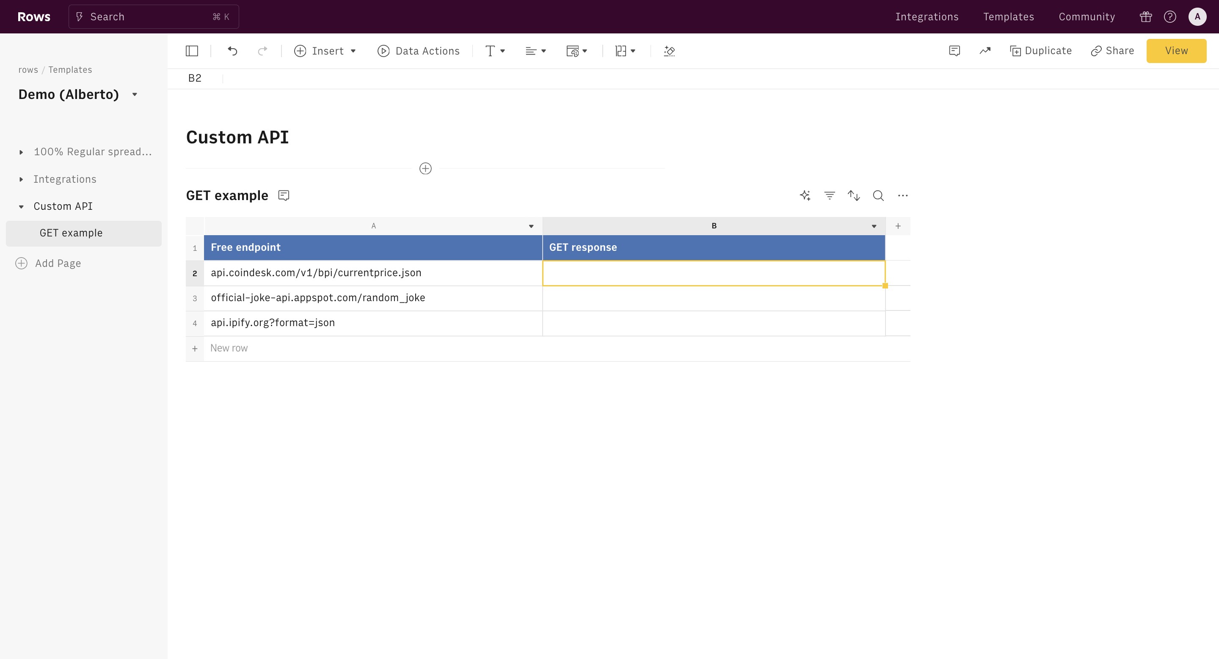The image size is (1219, 659).
Task: Expand the 100% Regular spreadsheet tree item
Action: tap(21, 152)
